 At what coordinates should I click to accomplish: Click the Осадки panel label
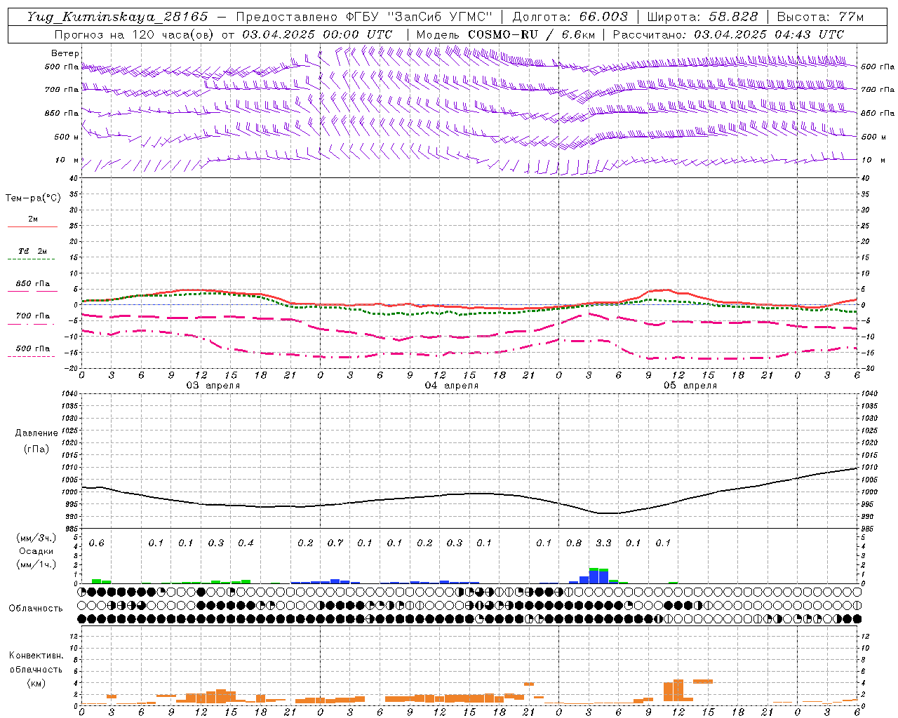[x=36, y=552]
